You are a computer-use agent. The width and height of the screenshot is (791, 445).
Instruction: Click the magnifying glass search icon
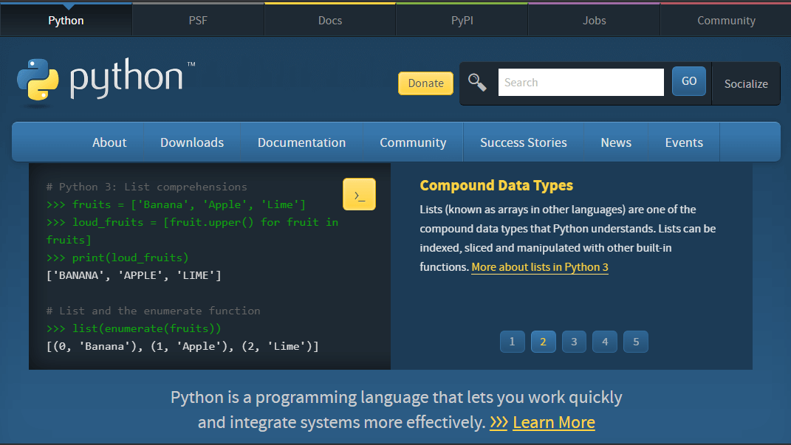(477, 83)
